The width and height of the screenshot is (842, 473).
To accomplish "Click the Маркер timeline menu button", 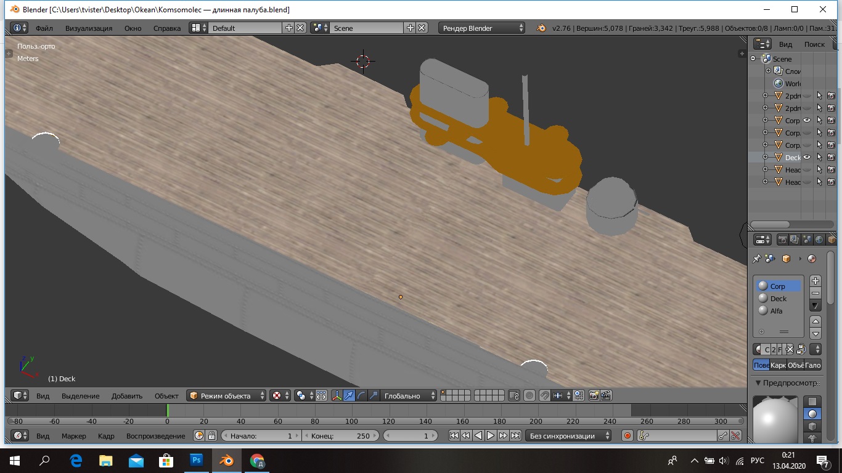I will point(73,435).
